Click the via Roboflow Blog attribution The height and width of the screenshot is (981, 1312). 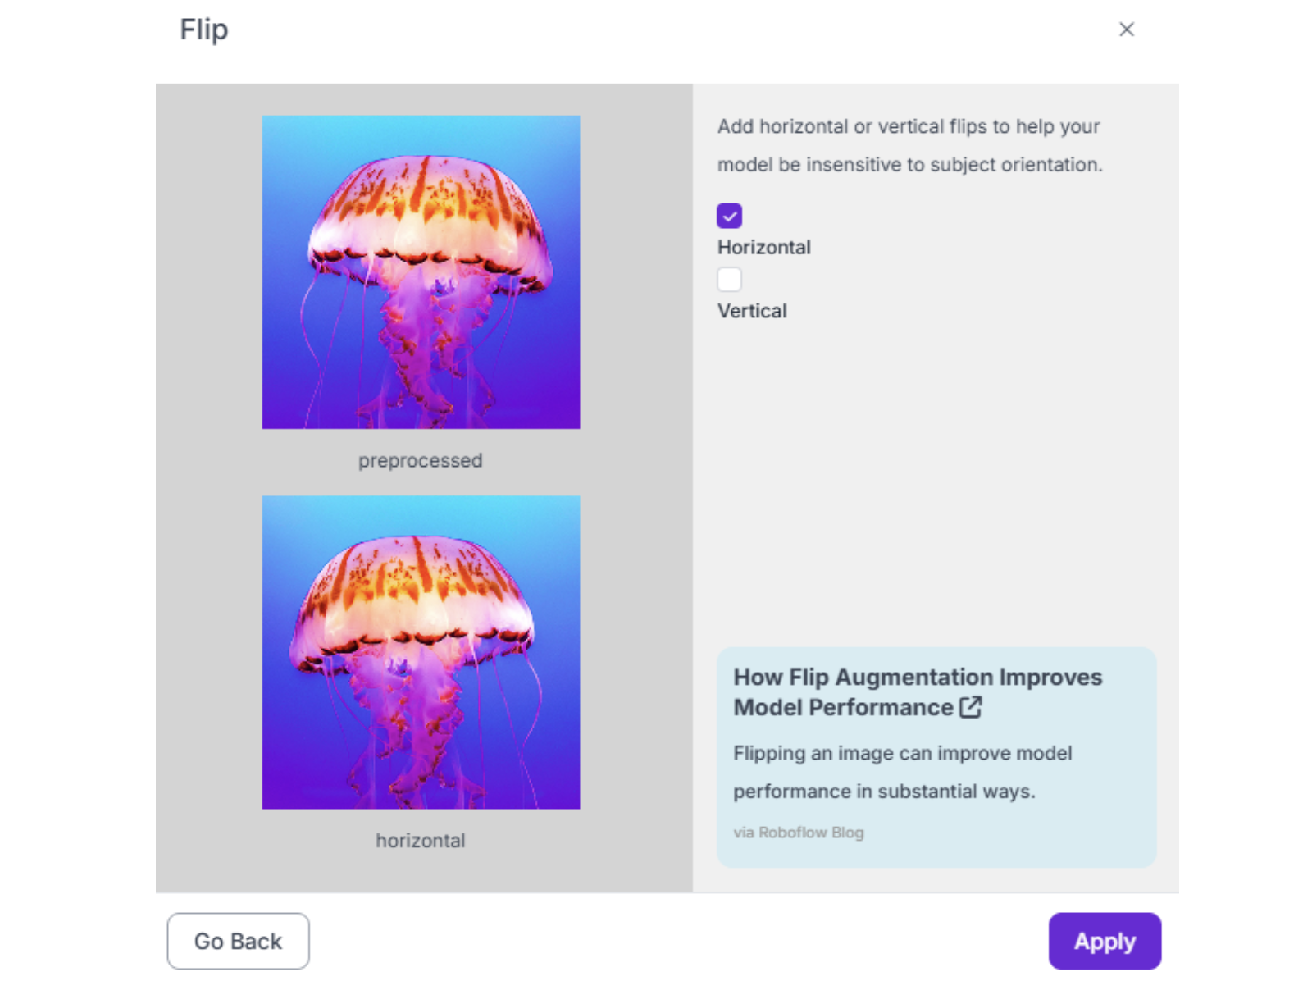[x=798, y=833]
